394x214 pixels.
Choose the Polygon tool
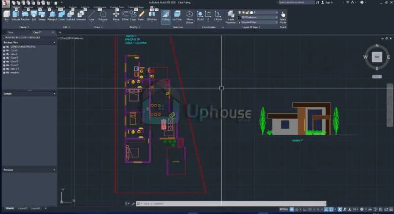click(103, 15)
